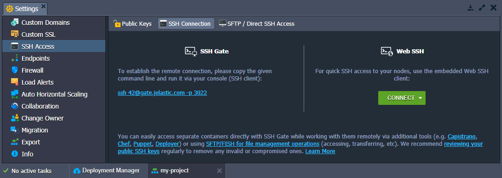Image resolution: width=502 pixels, height=178 pixels.
Task: Open the Deployment Manager tab
Action: (108, 171)
